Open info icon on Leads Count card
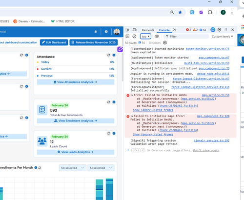This screenshot has width=244, height=200. tap(114, 134)
